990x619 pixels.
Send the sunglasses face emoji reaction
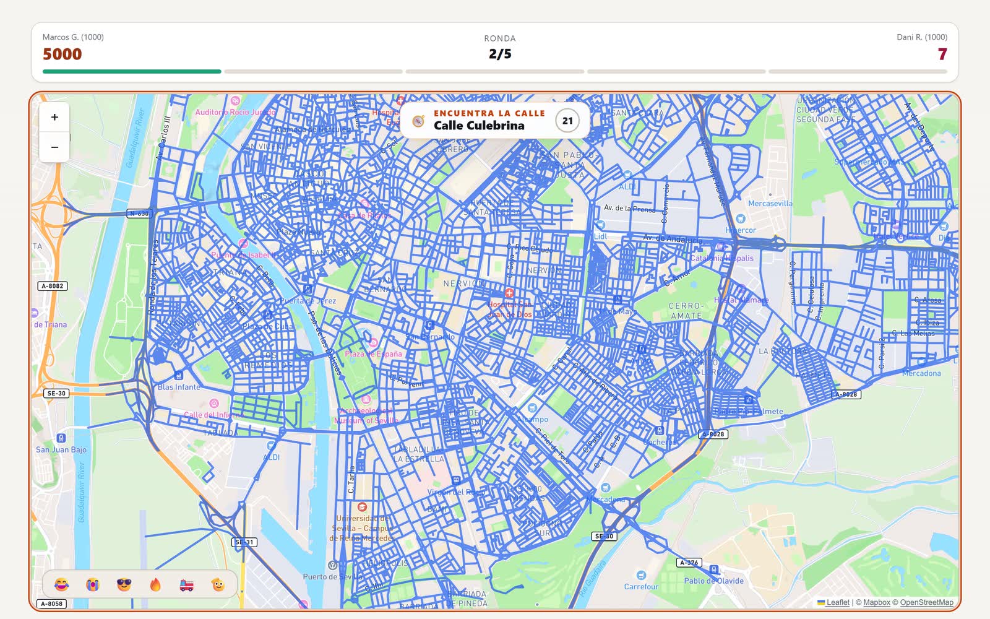124,584
